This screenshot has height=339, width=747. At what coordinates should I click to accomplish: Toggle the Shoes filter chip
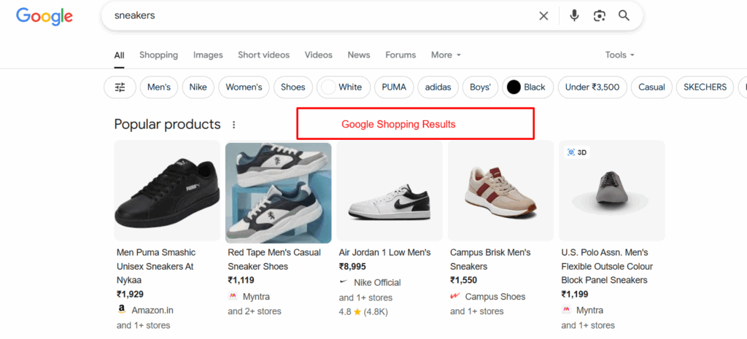[x=293, y=87]
